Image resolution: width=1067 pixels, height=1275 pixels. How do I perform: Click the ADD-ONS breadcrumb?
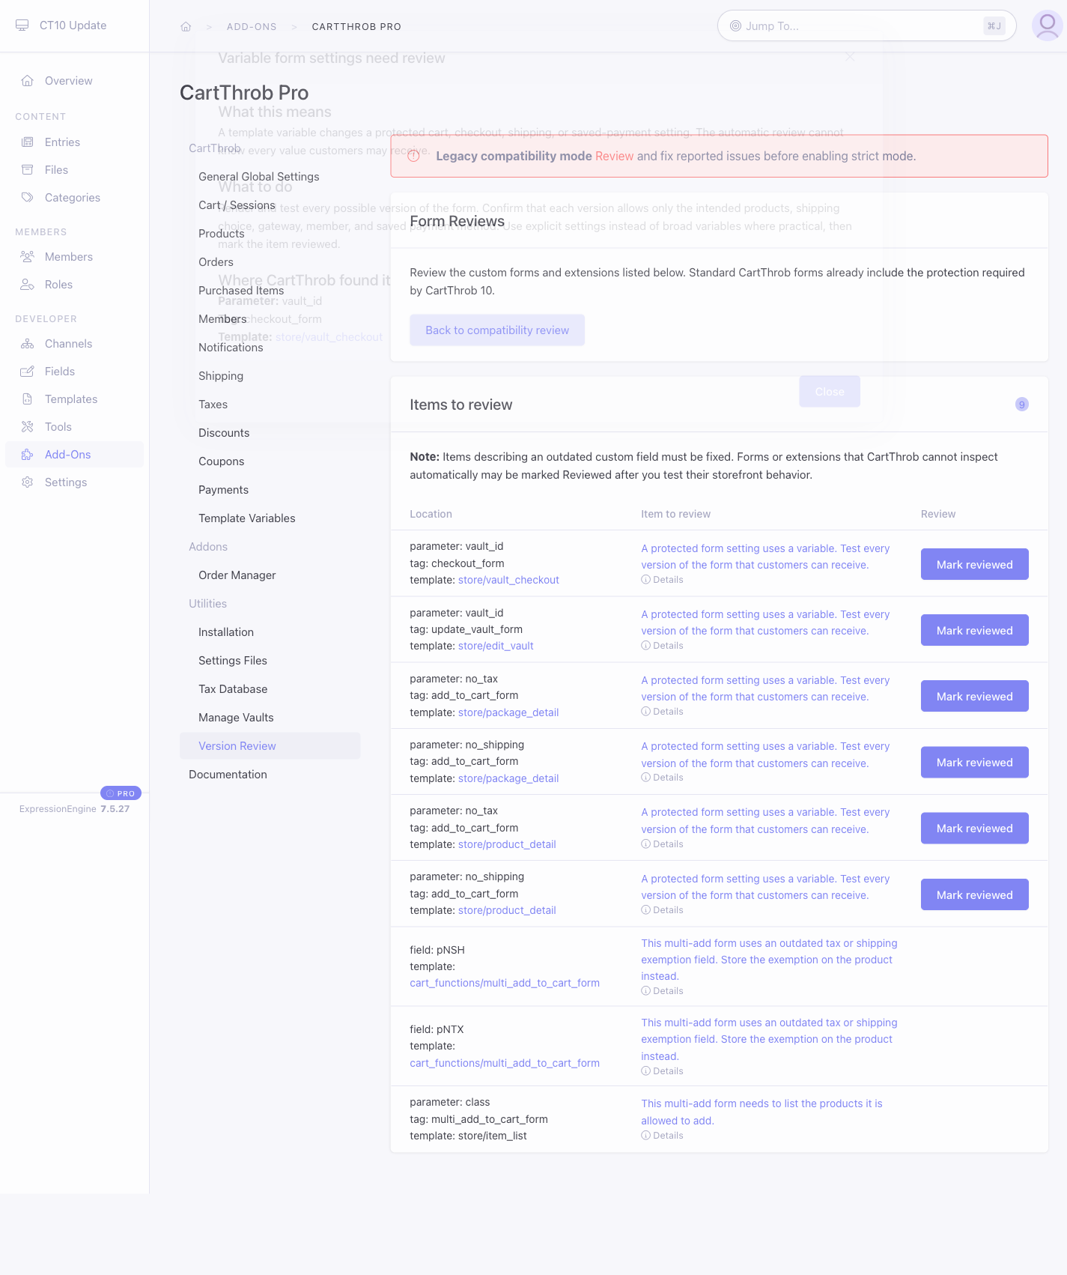(252, 27)
